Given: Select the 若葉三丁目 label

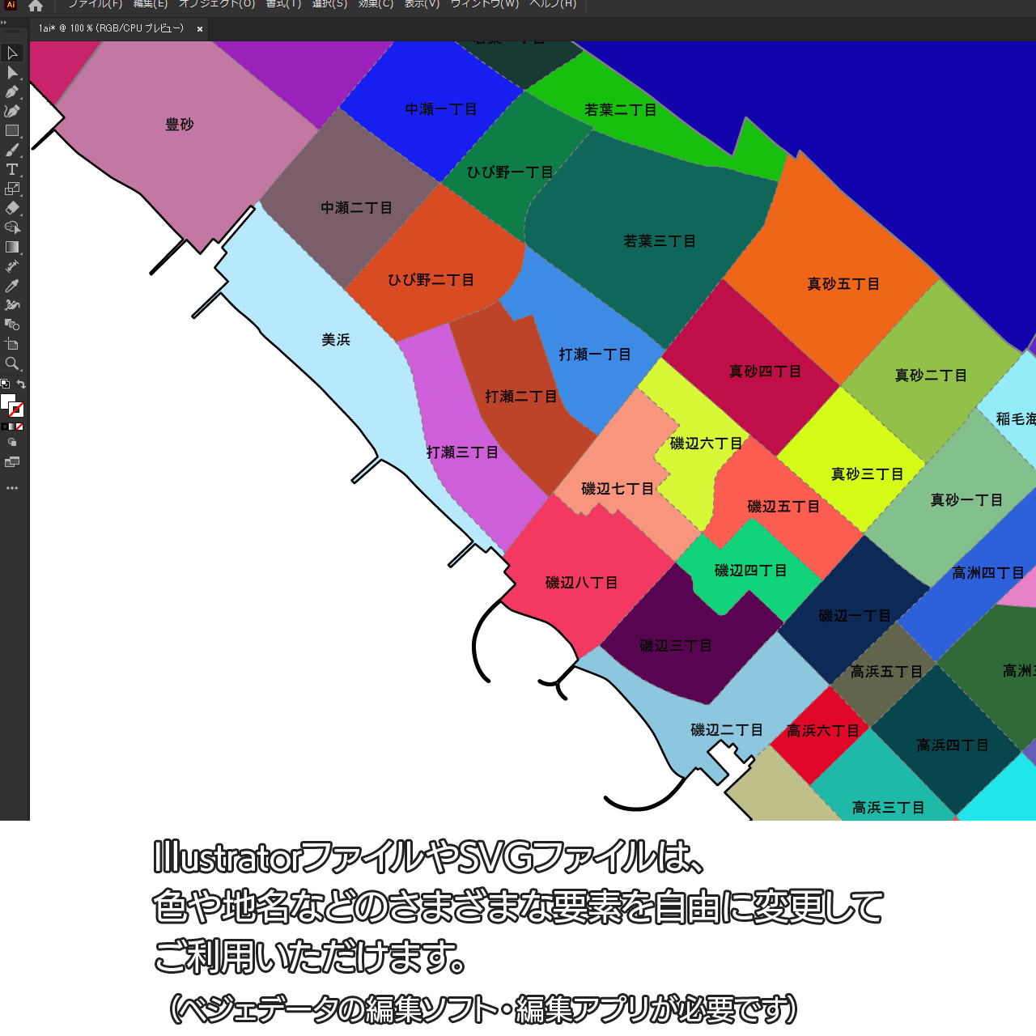Looking at the screenshot, I should pyautogui.click(x=660, y=241).
